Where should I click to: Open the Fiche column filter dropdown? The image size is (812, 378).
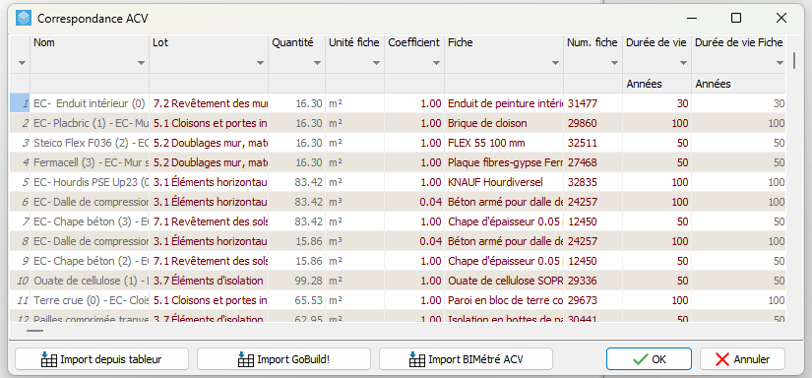point(555,63)
